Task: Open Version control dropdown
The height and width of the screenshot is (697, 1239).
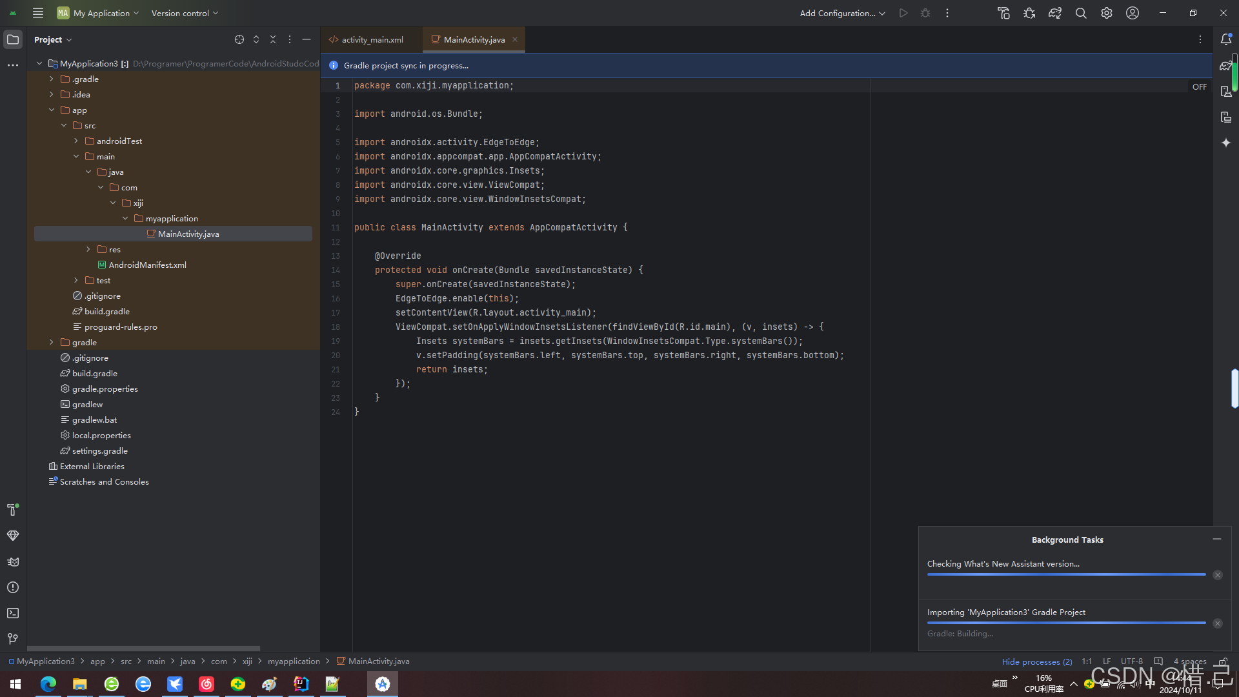Action: pyautogui.click(x=185, y=13)
